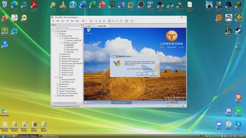Screen dimensions: 246x138
Task: Collapse the Linux folder node
Action: (55, 77)
